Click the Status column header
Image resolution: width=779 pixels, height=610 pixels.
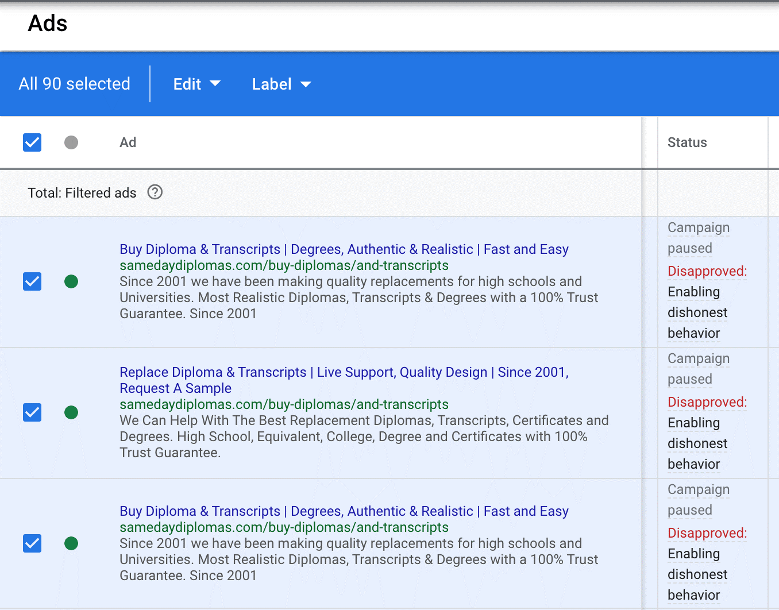[x=687, y=142]
